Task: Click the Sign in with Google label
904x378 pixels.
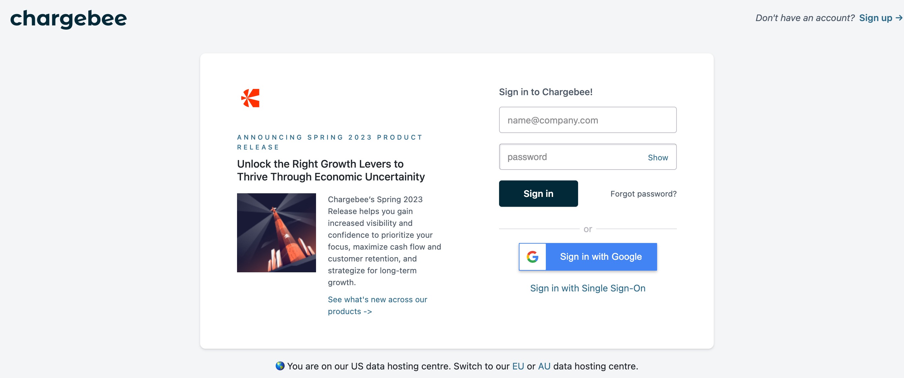Action: pyautogui.click(x=601, y=256)
